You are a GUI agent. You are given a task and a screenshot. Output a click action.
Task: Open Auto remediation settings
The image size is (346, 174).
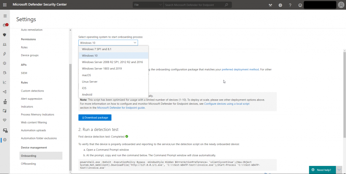tap(31, 30)
